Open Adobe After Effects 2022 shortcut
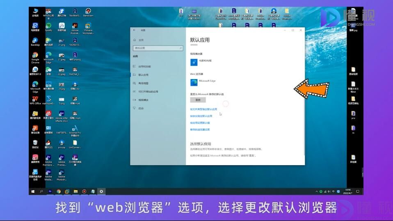This screenshot has height=221, width=393. tap(62, 116)
